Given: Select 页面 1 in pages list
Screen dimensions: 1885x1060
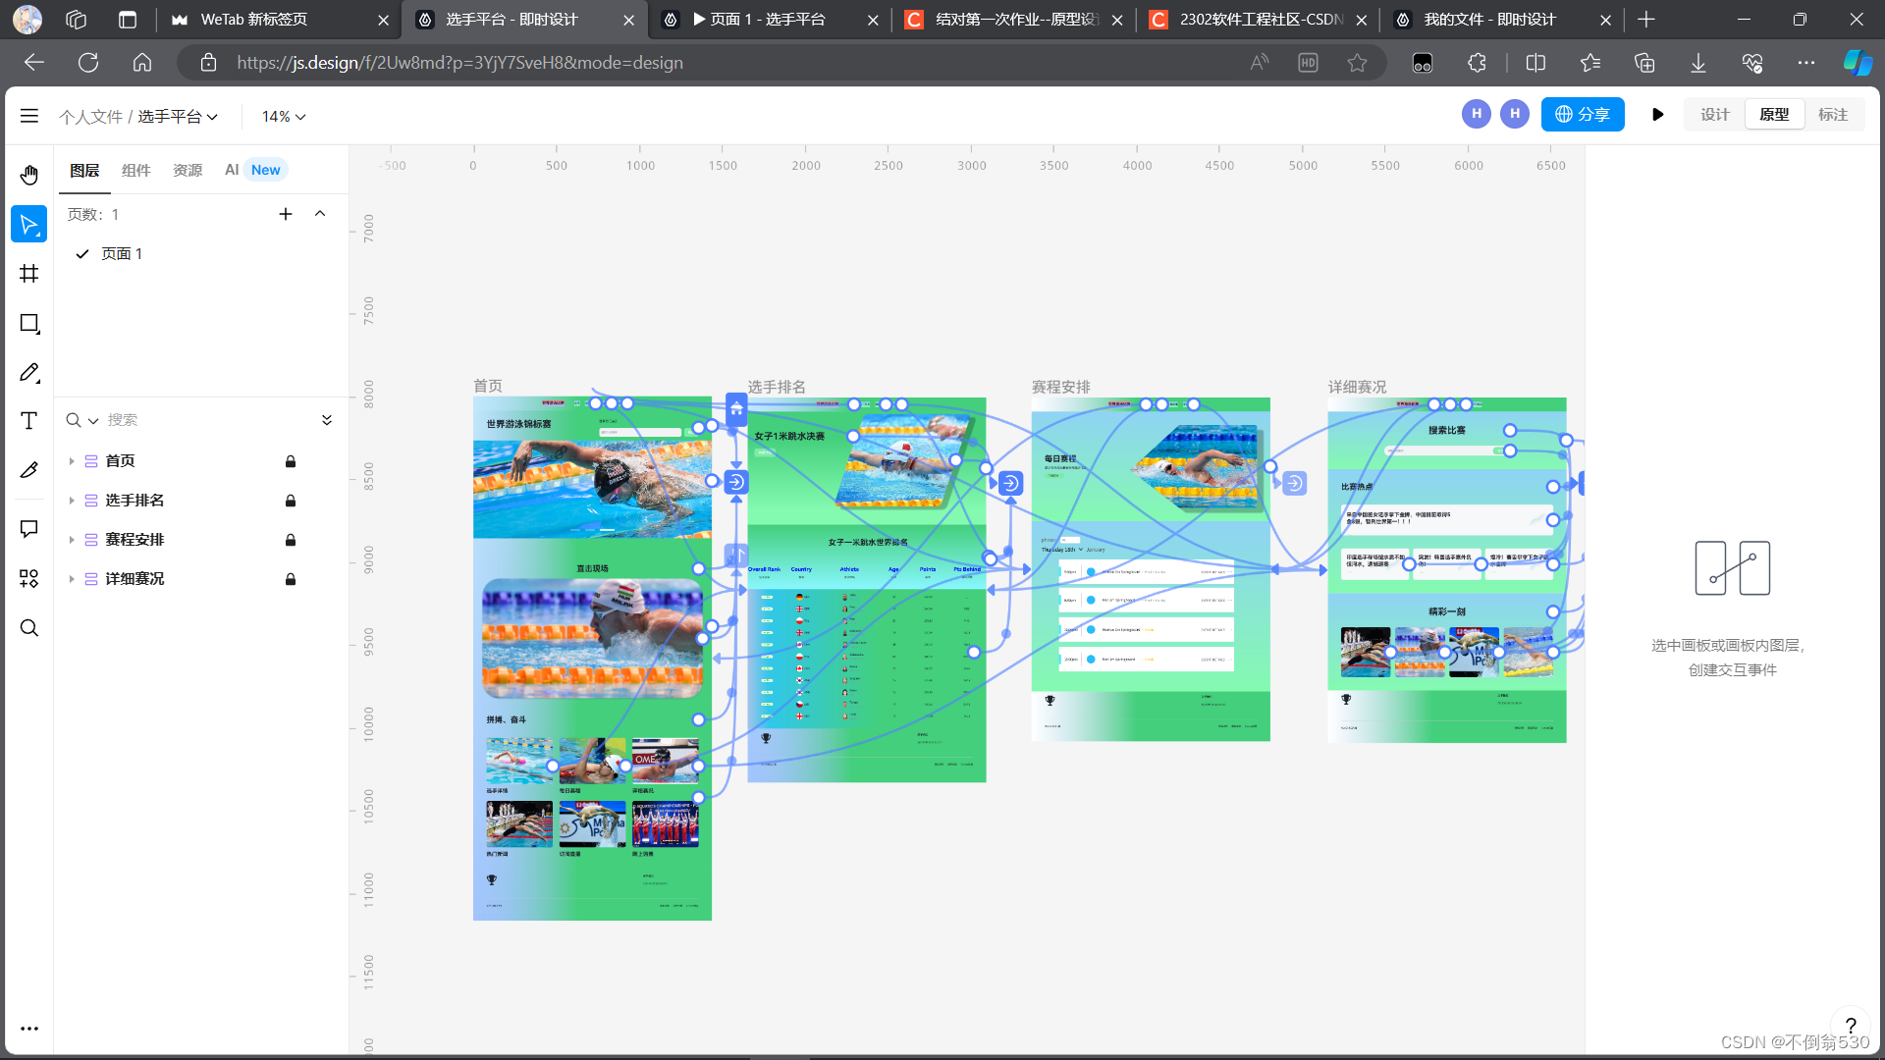Looking at the screenshot, I should [122, 253].
